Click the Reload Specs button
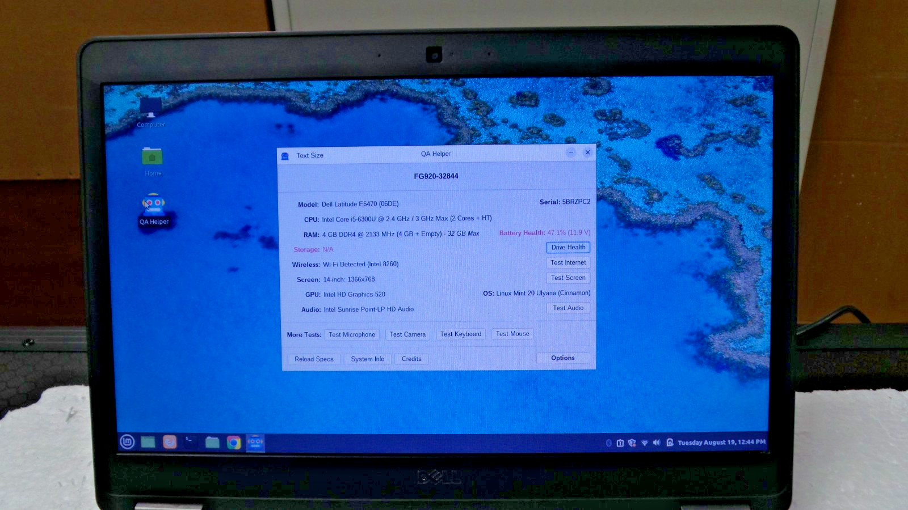Viewport: 908px width, 510px height. tap(314, 359)
